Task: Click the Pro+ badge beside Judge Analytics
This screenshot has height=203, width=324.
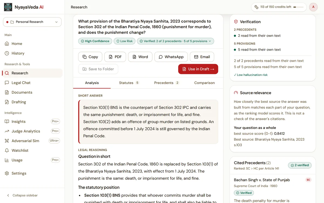Action: pyautogui.click(x=55, y=131)
